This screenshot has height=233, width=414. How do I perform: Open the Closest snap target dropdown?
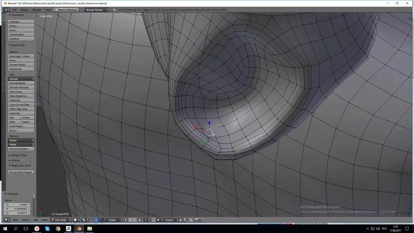pos(170,220)
